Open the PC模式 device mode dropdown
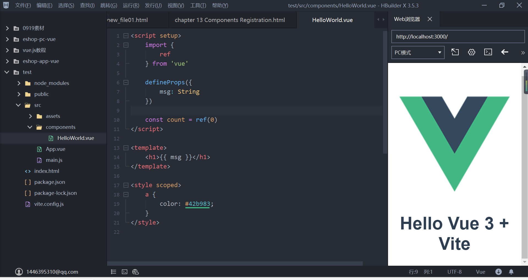Viewport: 528px width, 280px height. (418, 52)
